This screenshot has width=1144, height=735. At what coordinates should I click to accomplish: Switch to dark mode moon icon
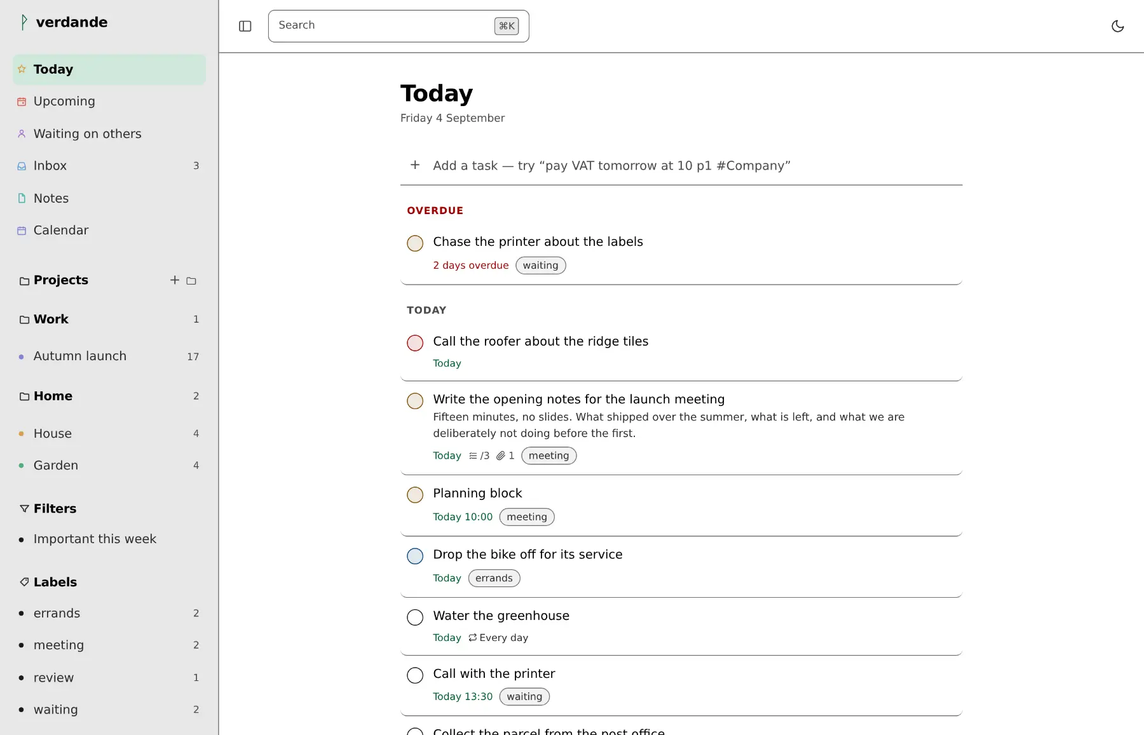(x=1117, y=26)
